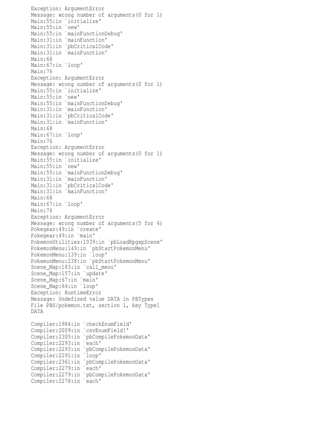Click the 'Exception: RuntimeError' line
Screen dimensions: 316x421
tap(66, 293)
